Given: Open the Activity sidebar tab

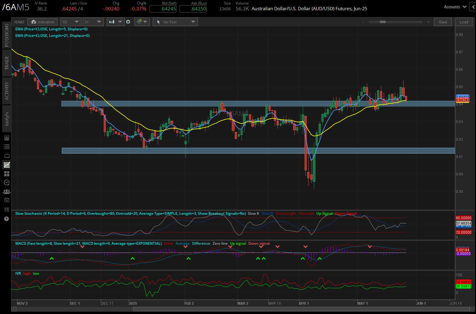Looking at the screenshot, I should 7,91.
